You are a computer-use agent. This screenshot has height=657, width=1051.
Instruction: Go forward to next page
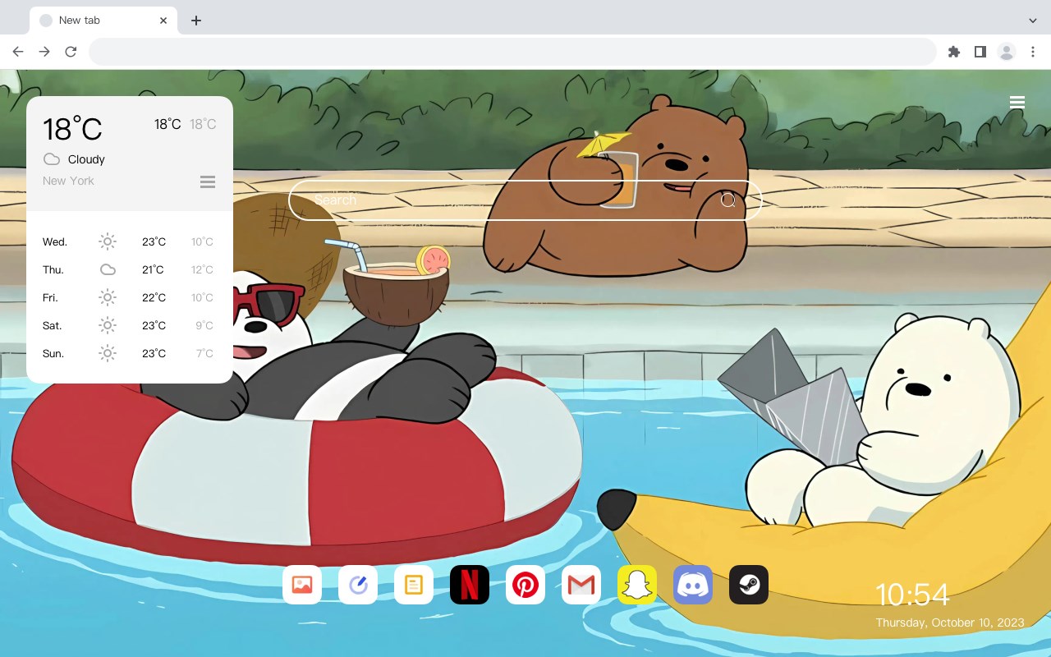pos(44,52)
